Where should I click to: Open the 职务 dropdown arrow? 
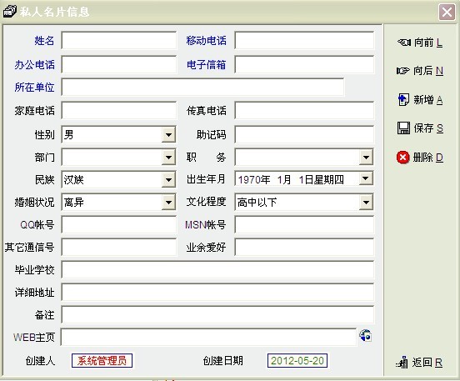tap(366, 158)
